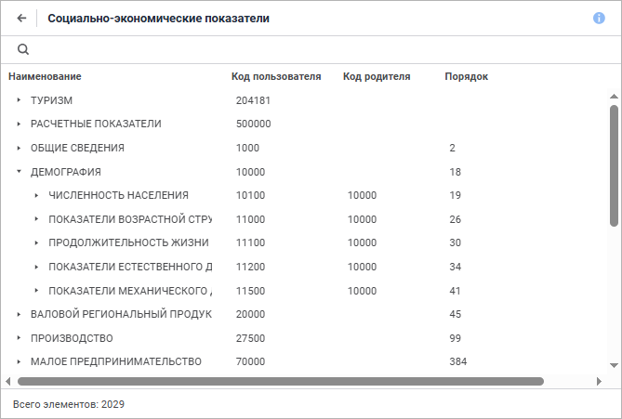
Task: Select the ПРОИЗВОДСТВО row label
Action: tap(72, 338)
